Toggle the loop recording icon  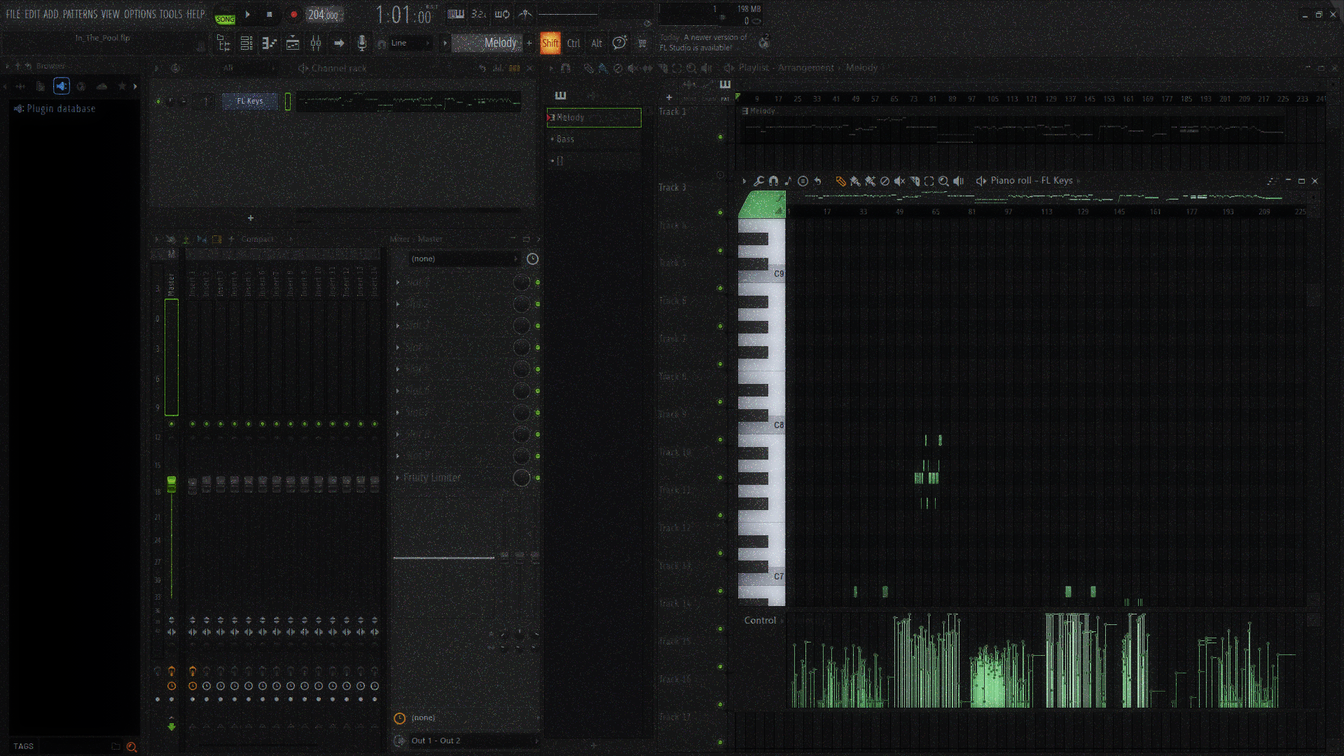(x=502, y=14)
